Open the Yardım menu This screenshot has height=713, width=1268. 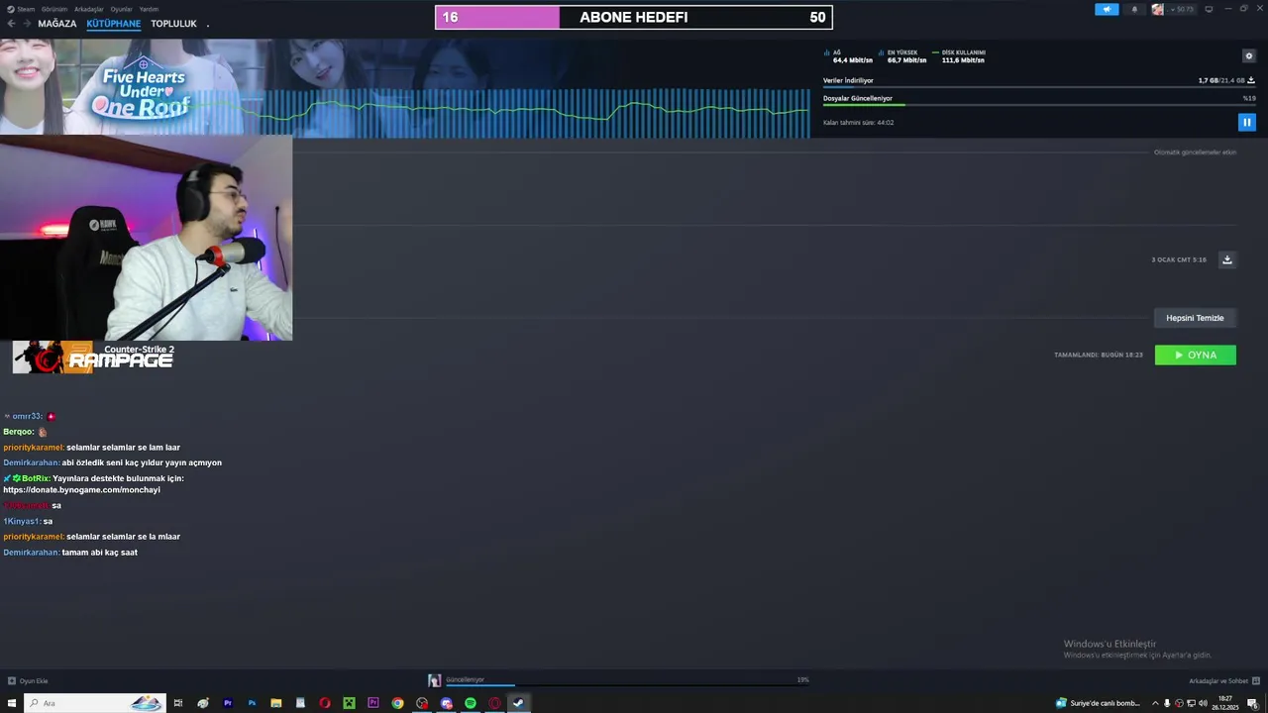149,9
